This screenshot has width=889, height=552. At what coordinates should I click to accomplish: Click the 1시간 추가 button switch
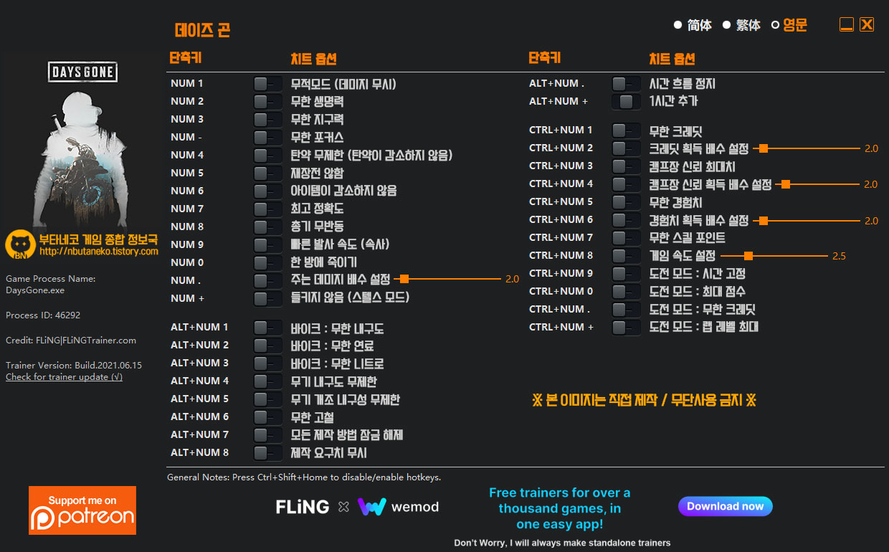pos(626,102)
